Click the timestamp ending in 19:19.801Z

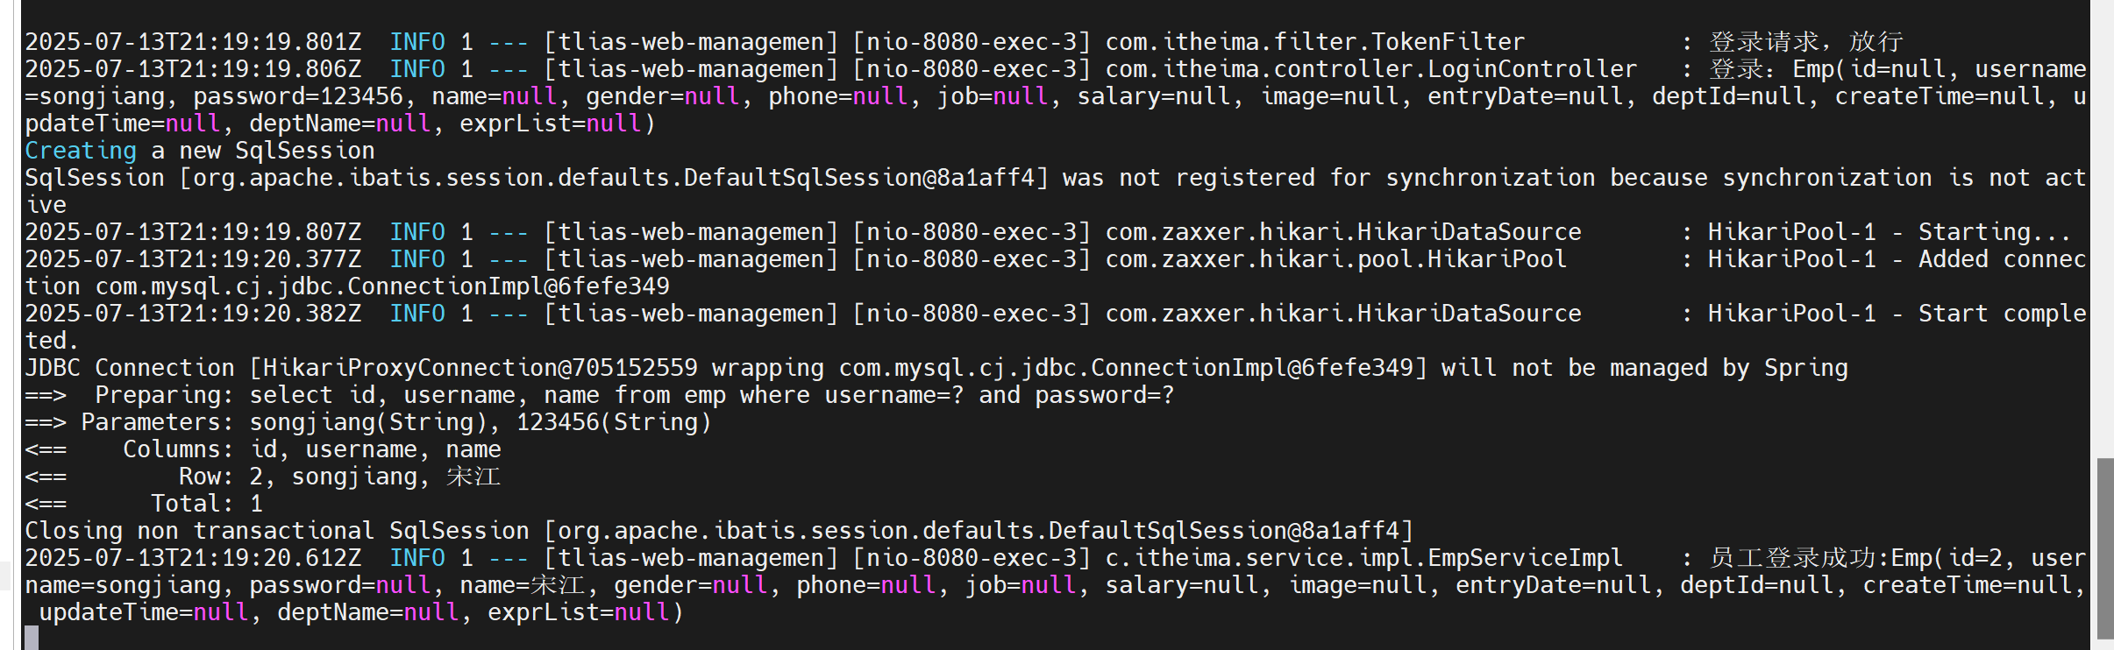(x=193, y=42)
